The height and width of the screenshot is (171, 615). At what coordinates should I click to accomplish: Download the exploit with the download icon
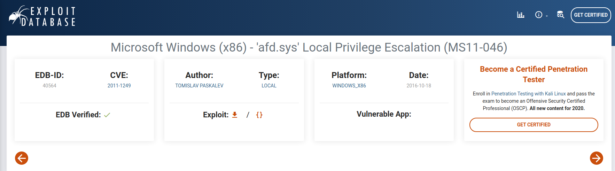(x=235, y=115)
